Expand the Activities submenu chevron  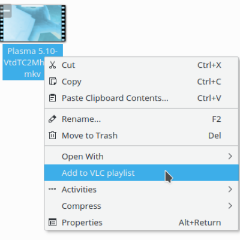click(x=230, y=189)
